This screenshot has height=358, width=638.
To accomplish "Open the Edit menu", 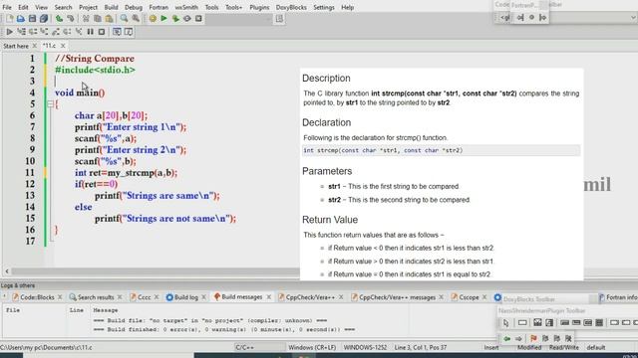I will tap(23, 7).
